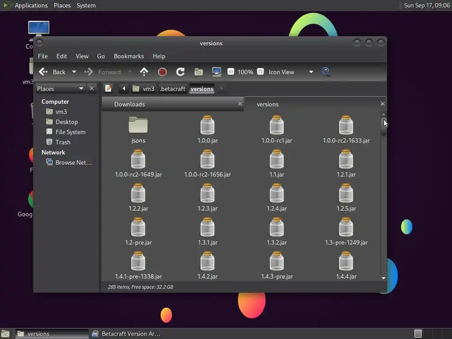This screenshot has width=452, height=339.
Task: Switch to the Downloads tab
Action: pyautogui.click(x=129, y=104)
